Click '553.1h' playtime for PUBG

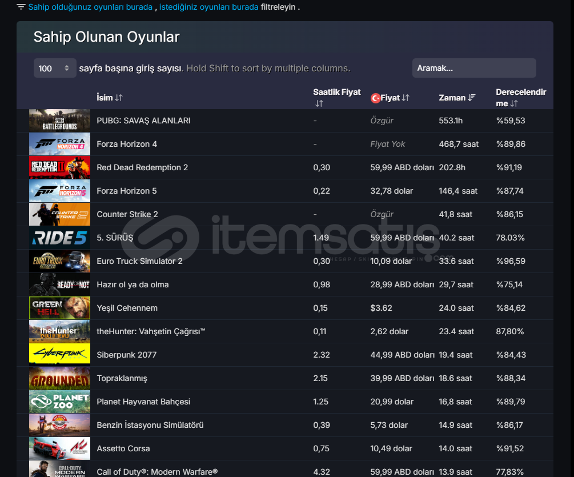(451, 121)
